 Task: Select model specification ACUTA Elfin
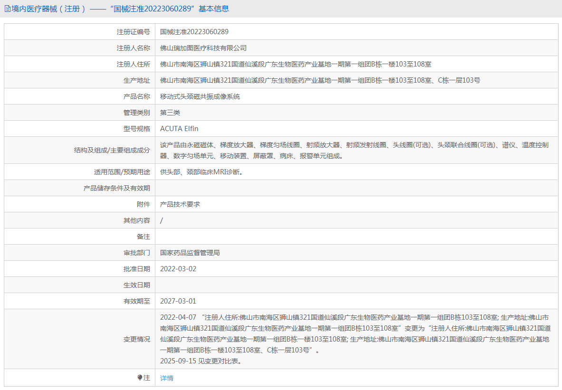pyautogui.click(x=179, y=129)
